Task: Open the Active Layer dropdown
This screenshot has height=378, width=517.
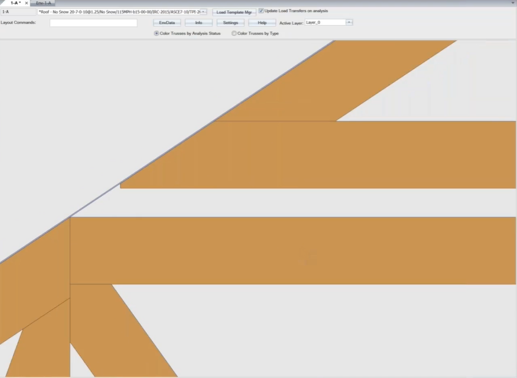Action: [349, 23]
